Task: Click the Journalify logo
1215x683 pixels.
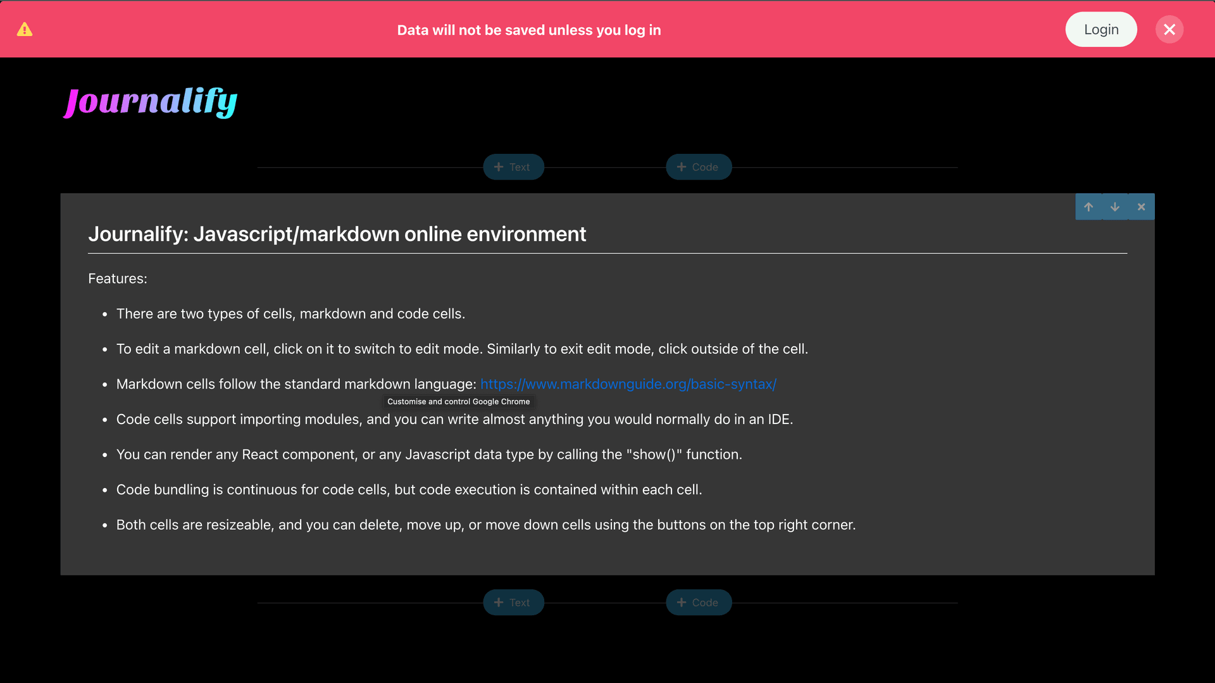Action: 151,102
